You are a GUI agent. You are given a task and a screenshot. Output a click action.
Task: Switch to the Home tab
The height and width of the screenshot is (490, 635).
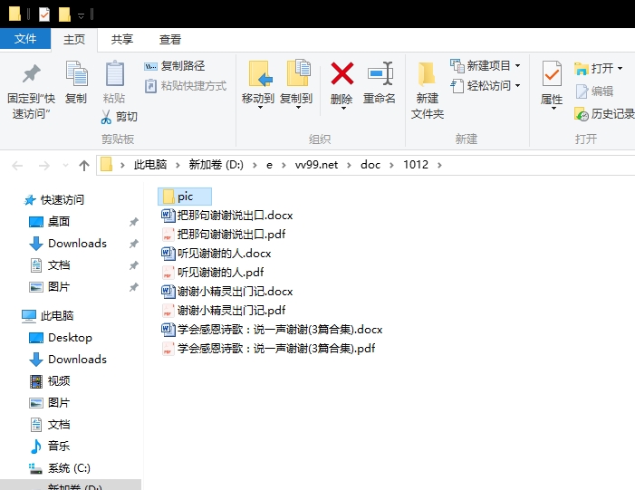tap(74, 39)
